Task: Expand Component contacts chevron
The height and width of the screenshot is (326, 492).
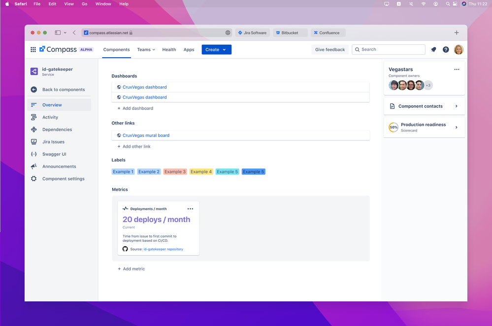Action: [456, 106]
